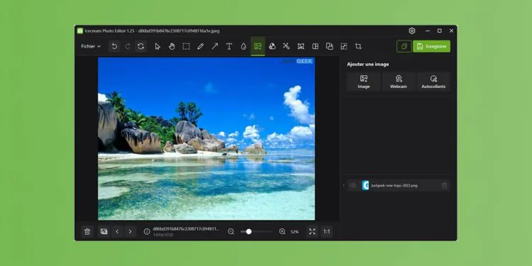
Task: Click the zoom in magnifier icon
Action: tap(282, 231)
